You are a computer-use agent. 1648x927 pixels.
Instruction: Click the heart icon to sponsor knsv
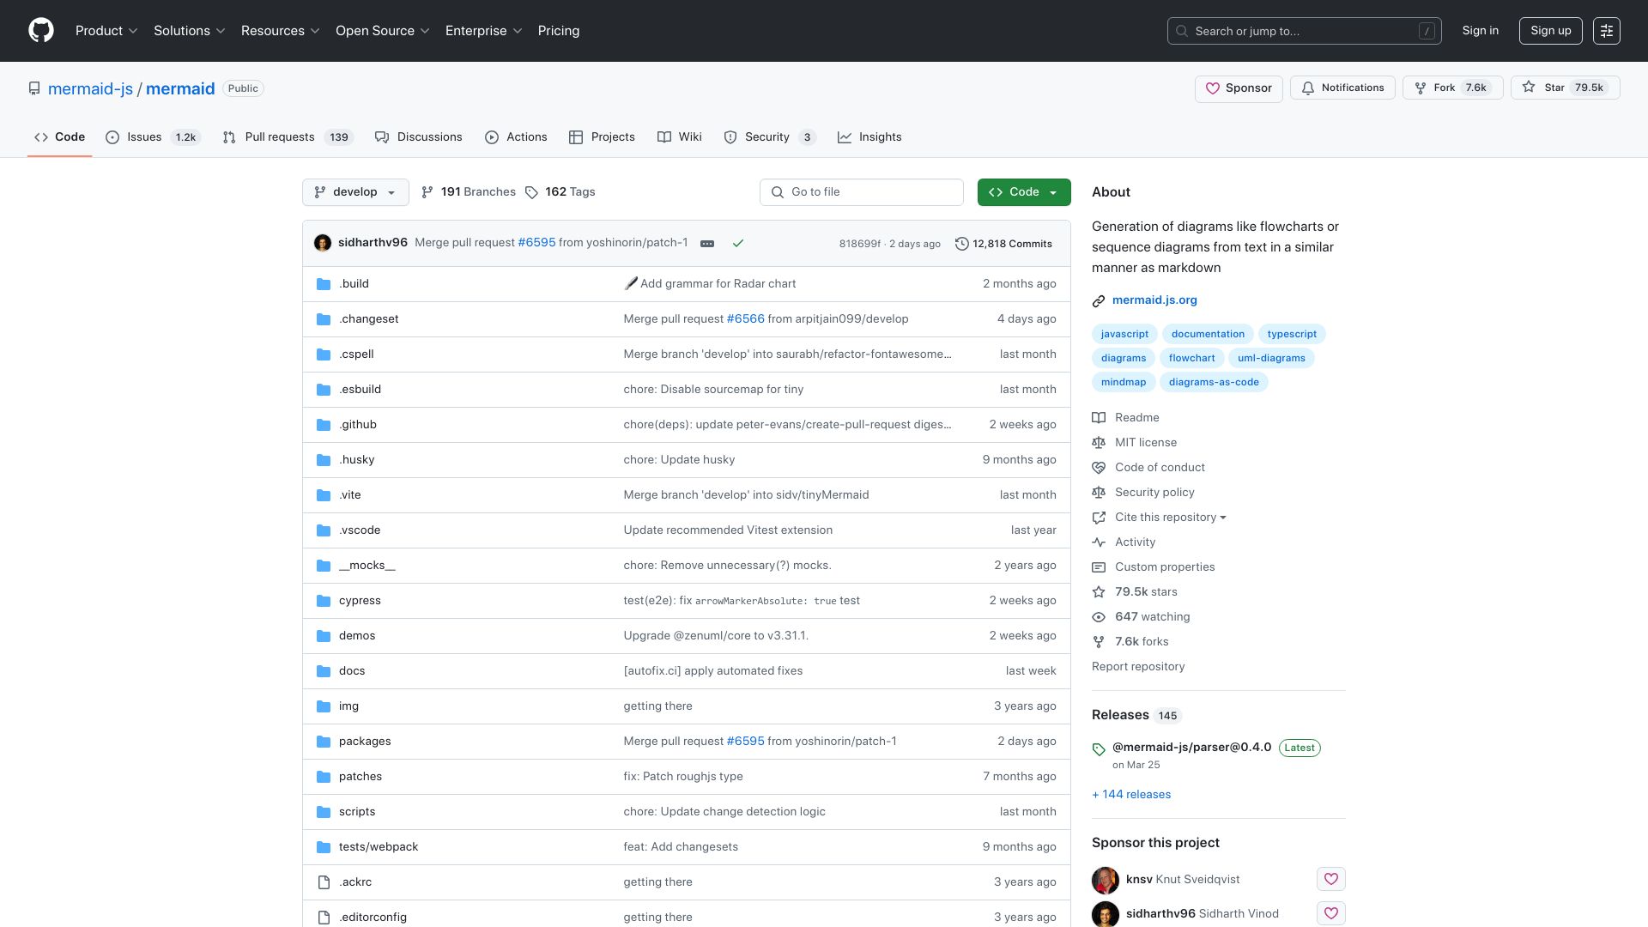1331,879
